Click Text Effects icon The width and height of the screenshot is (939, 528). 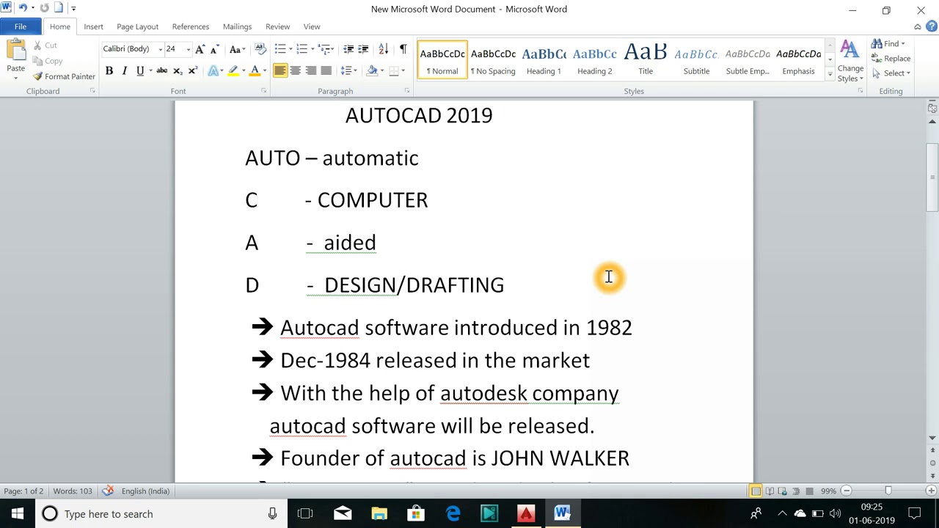click(213, 70)
